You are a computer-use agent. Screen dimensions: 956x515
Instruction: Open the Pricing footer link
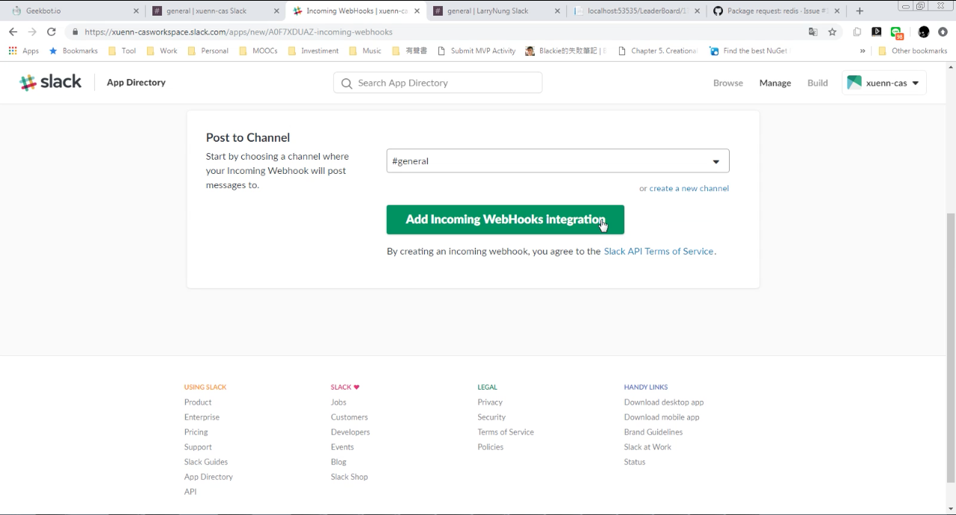pyautogui.click(x=196, y=432)
